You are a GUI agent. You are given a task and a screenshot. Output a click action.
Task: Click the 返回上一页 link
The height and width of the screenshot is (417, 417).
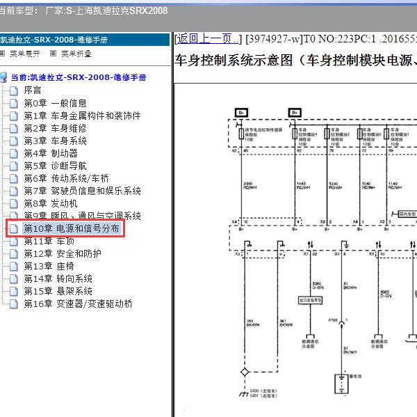pyautogui.click(x=208, y=39)
